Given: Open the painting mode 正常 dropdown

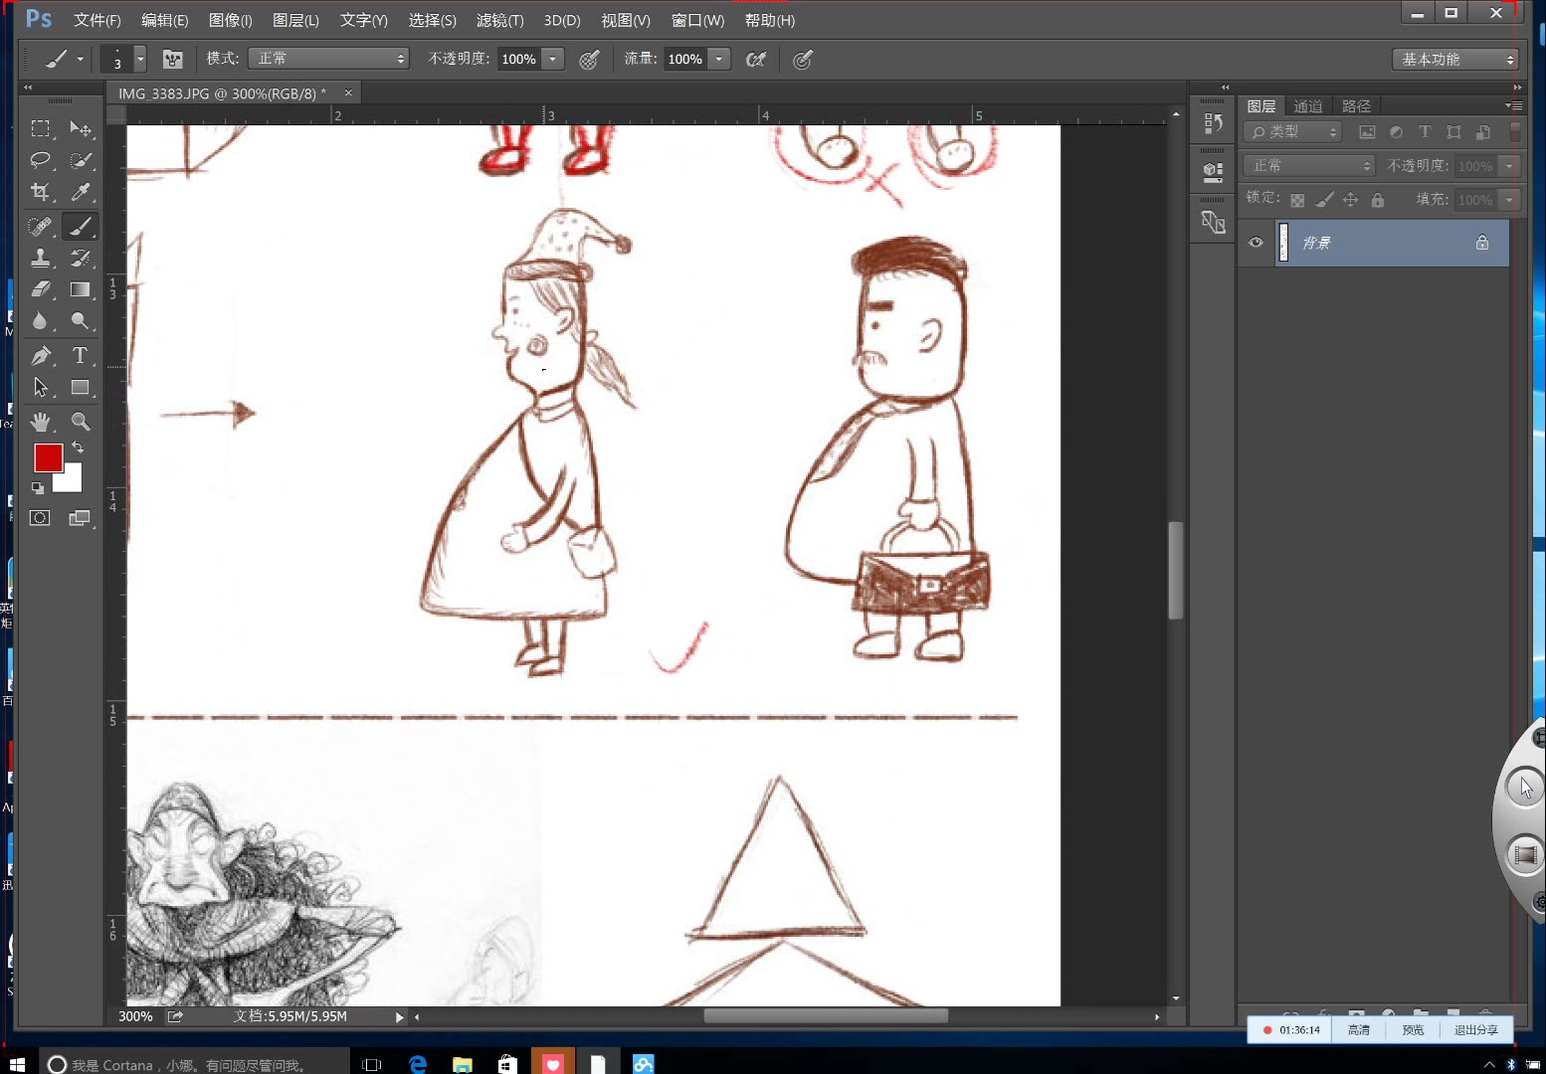Looking at the screenshot, I should point(328,59).
